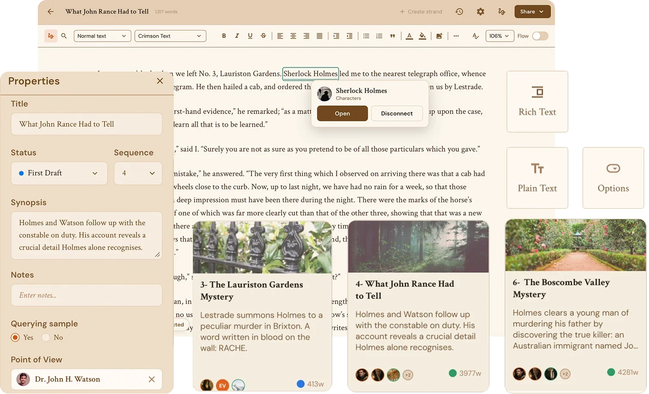Toggle the Flow switch
649x394 pixels.
[x=540, y=36]
